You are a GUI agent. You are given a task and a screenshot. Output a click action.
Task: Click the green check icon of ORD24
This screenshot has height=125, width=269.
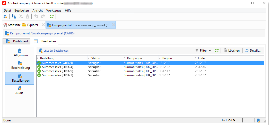click(x=39, y=67)
